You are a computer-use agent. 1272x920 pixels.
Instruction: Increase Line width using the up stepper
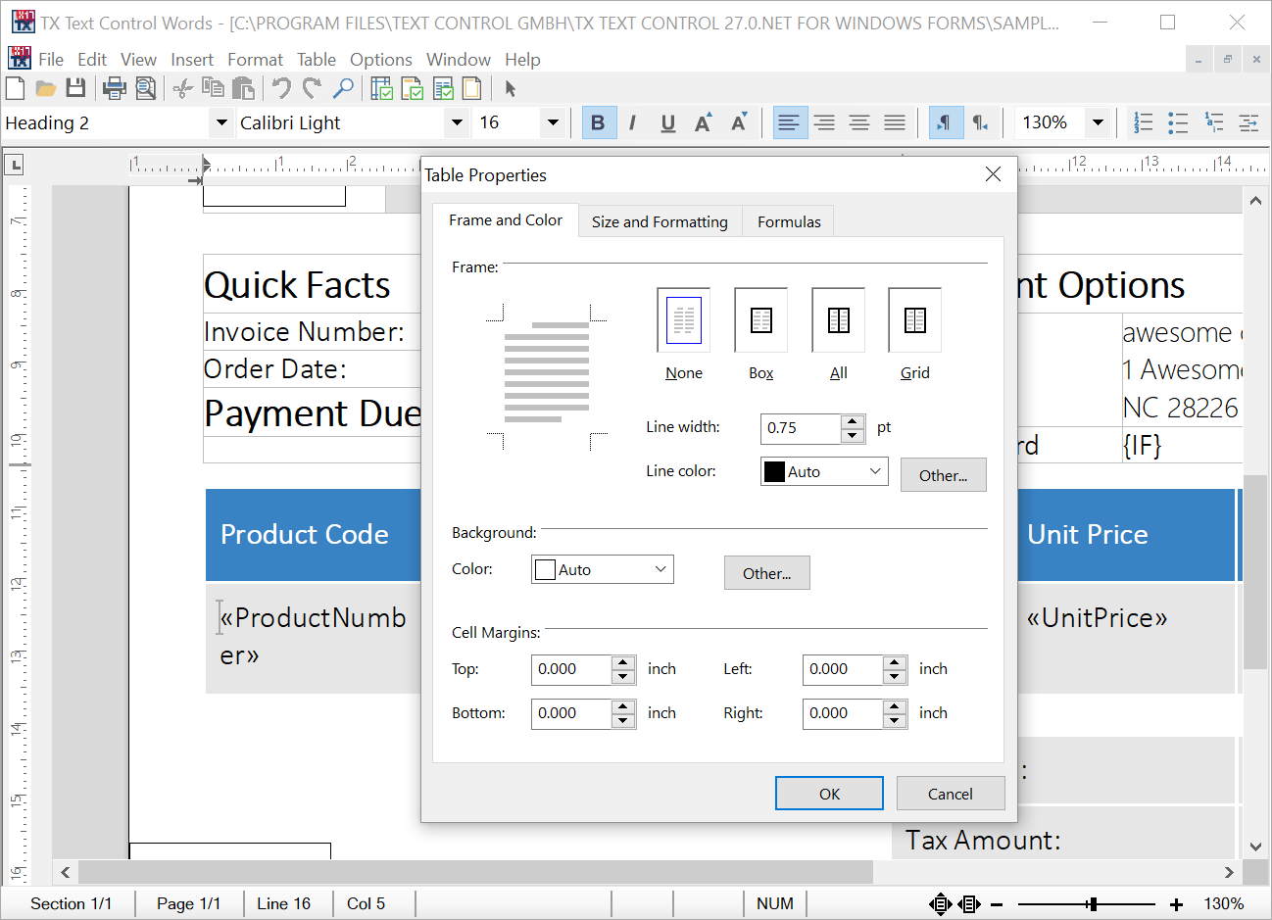(851, 422)
